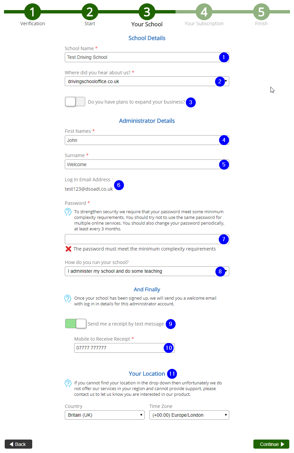The height and width of the screenshot is (453, 294).
Task: Click the red X password error icon
Action: 68,249
